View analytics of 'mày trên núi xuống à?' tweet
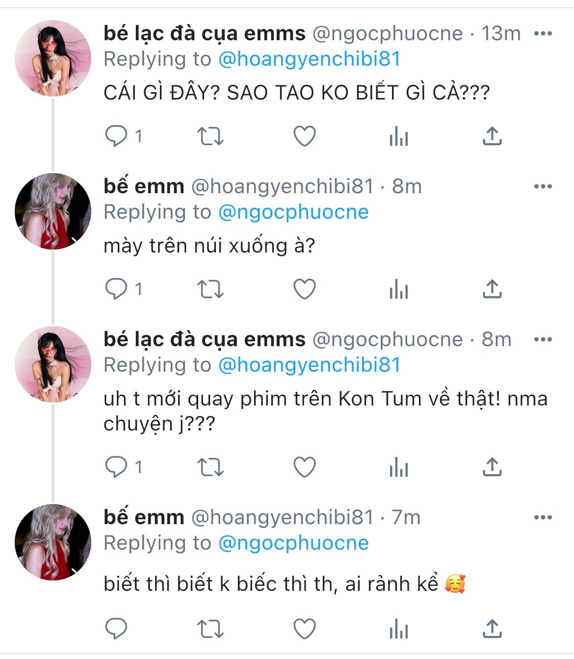This screenshot has height=659, width=574. [x=398, y=289]
